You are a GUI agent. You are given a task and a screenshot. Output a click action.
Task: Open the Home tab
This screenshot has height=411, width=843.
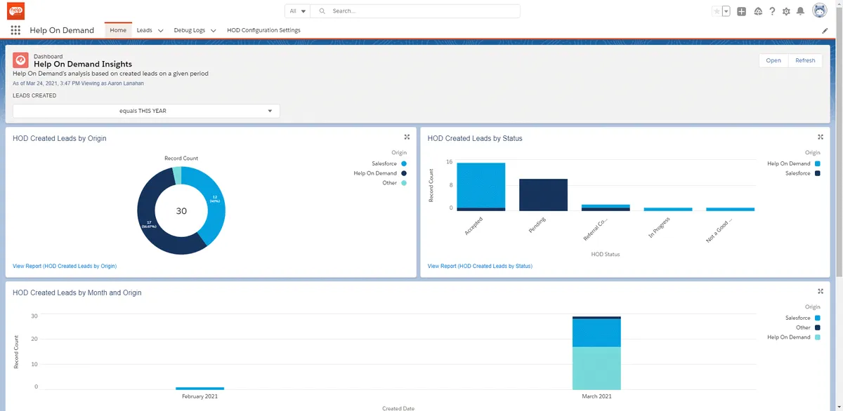(118, 30)
